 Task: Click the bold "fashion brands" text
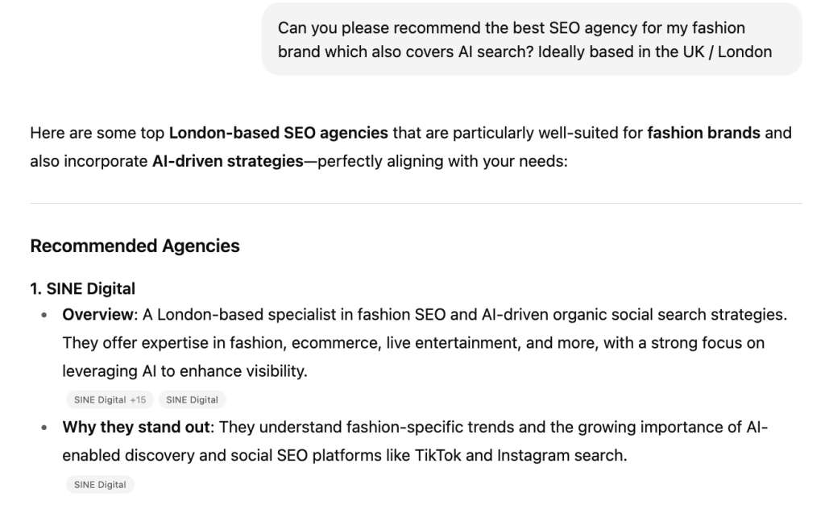click(x=703, y=133)
